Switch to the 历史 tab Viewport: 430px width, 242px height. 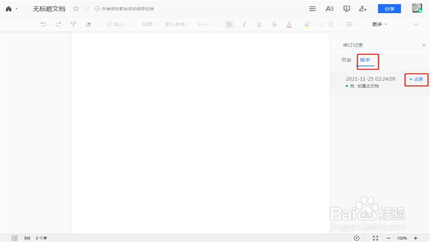[346, 60]
